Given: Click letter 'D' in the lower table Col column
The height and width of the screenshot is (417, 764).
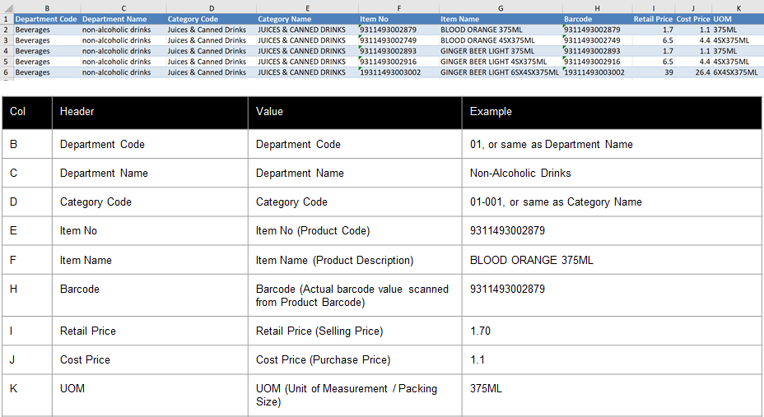Looking at the screenshot, I should click(13, 202).
